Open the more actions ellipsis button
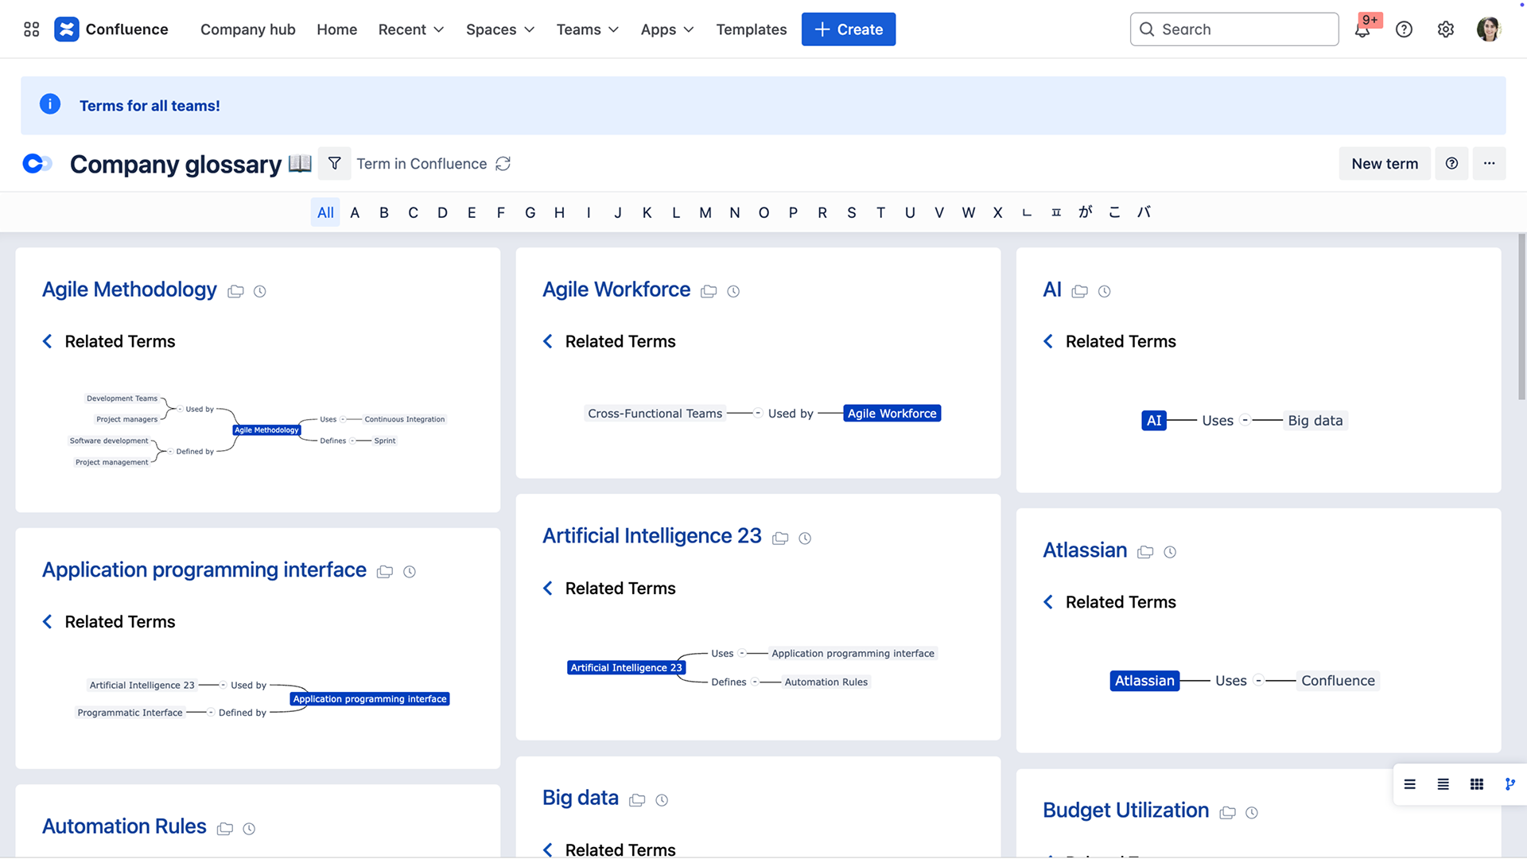This screenshot has width=1527, height=859. tap(1489, 163)
